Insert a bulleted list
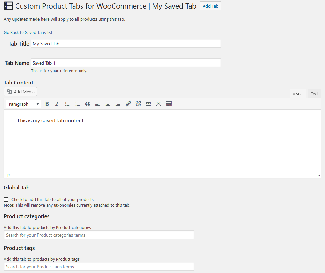The width and height of the screenshot is (325, 273). coord(67,104)
